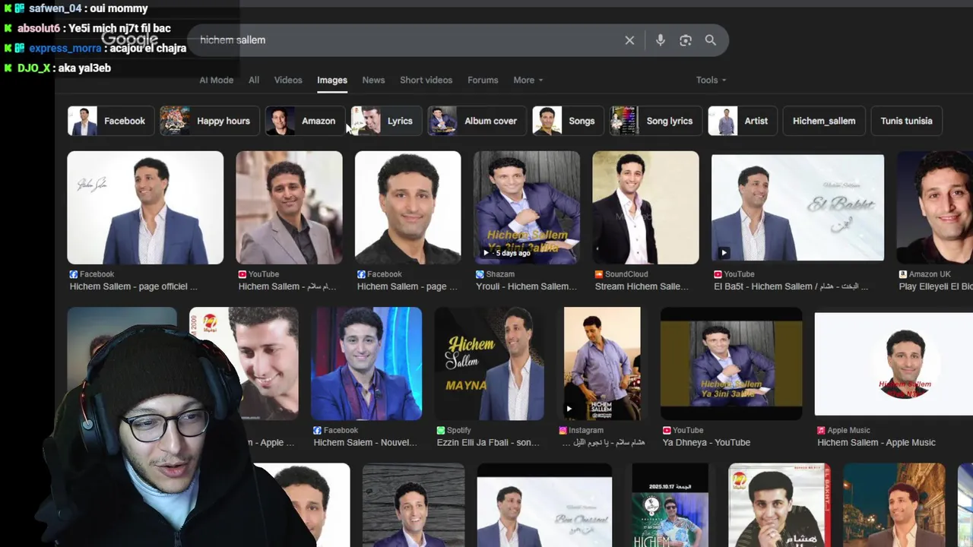Switch to the All results tab
Screen dimensions: 973x547
click(x=254, y=80)
